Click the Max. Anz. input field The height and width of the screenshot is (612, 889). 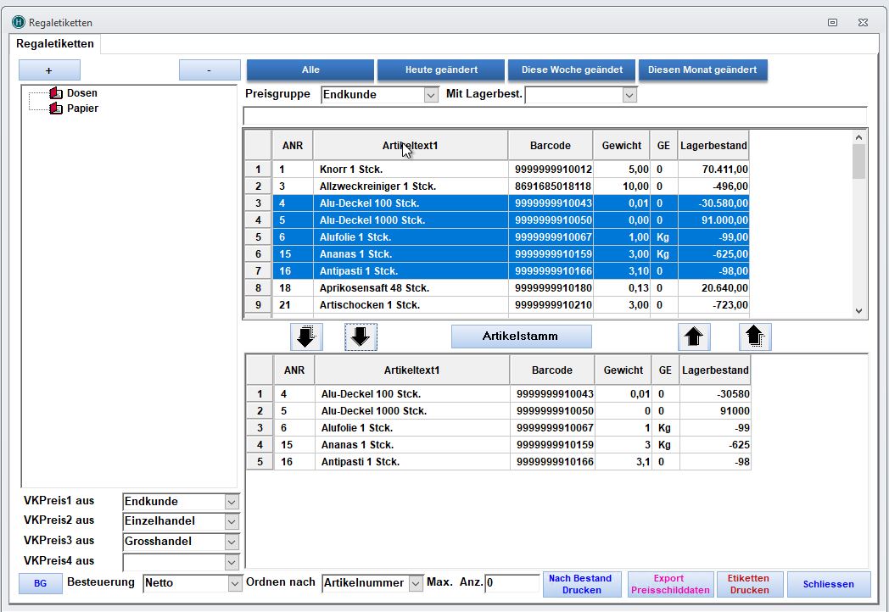tap(512, 583)
